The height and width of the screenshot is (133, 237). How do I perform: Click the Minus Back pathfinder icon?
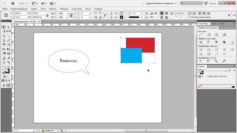tap(232, 42)
